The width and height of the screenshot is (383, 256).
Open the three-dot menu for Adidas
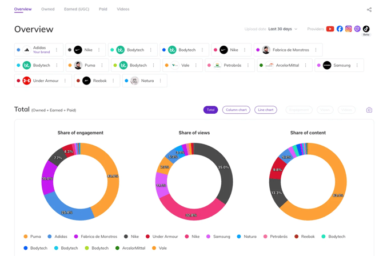(x=57, y=50)
